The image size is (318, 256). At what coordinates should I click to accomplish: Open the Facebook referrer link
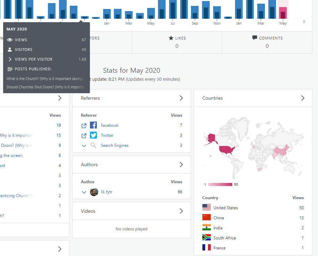tap(110, 125)
